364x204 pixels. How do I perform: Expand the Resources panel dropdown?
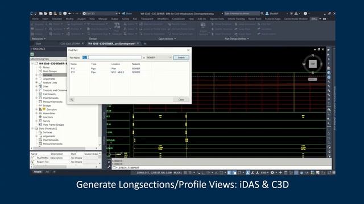[39, 39]
